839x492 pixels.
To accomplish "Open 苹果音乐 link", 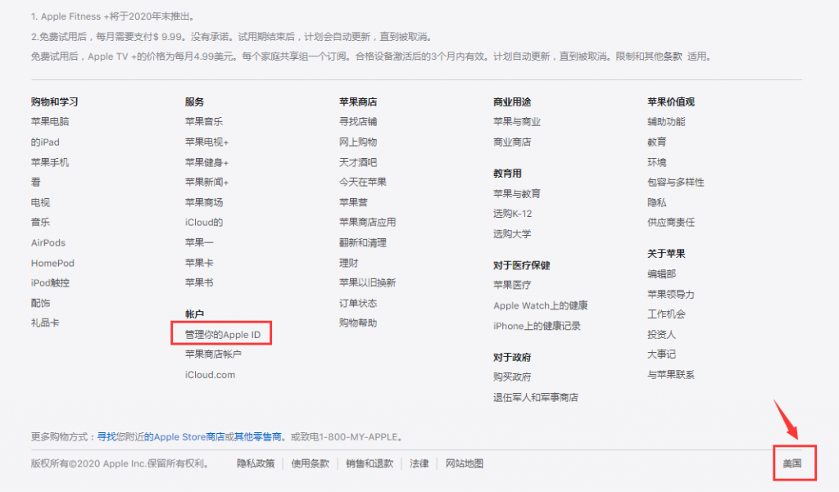I will pyautogui.click(x=204, y=122).
